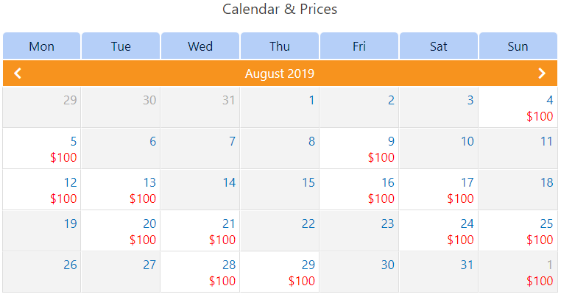Pick September 1 in last row
This screenshot has width=561, height=297.
point(518,272)
